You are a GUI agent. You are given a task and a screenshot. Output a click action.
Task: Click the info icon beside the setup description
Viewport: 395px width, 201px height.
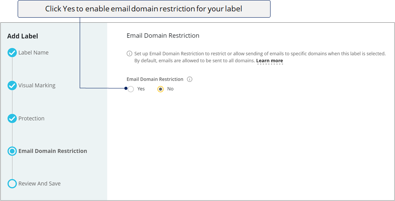tap(129, 54)
